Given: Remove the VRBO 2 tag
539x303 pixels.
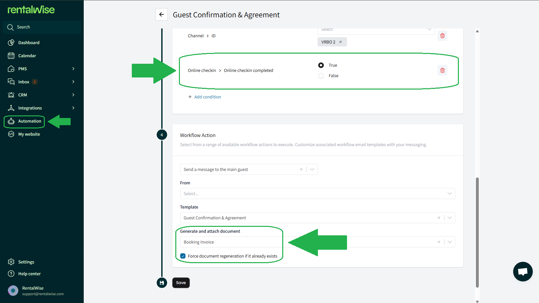Looking at the screenshot, I should pos(340,42).
